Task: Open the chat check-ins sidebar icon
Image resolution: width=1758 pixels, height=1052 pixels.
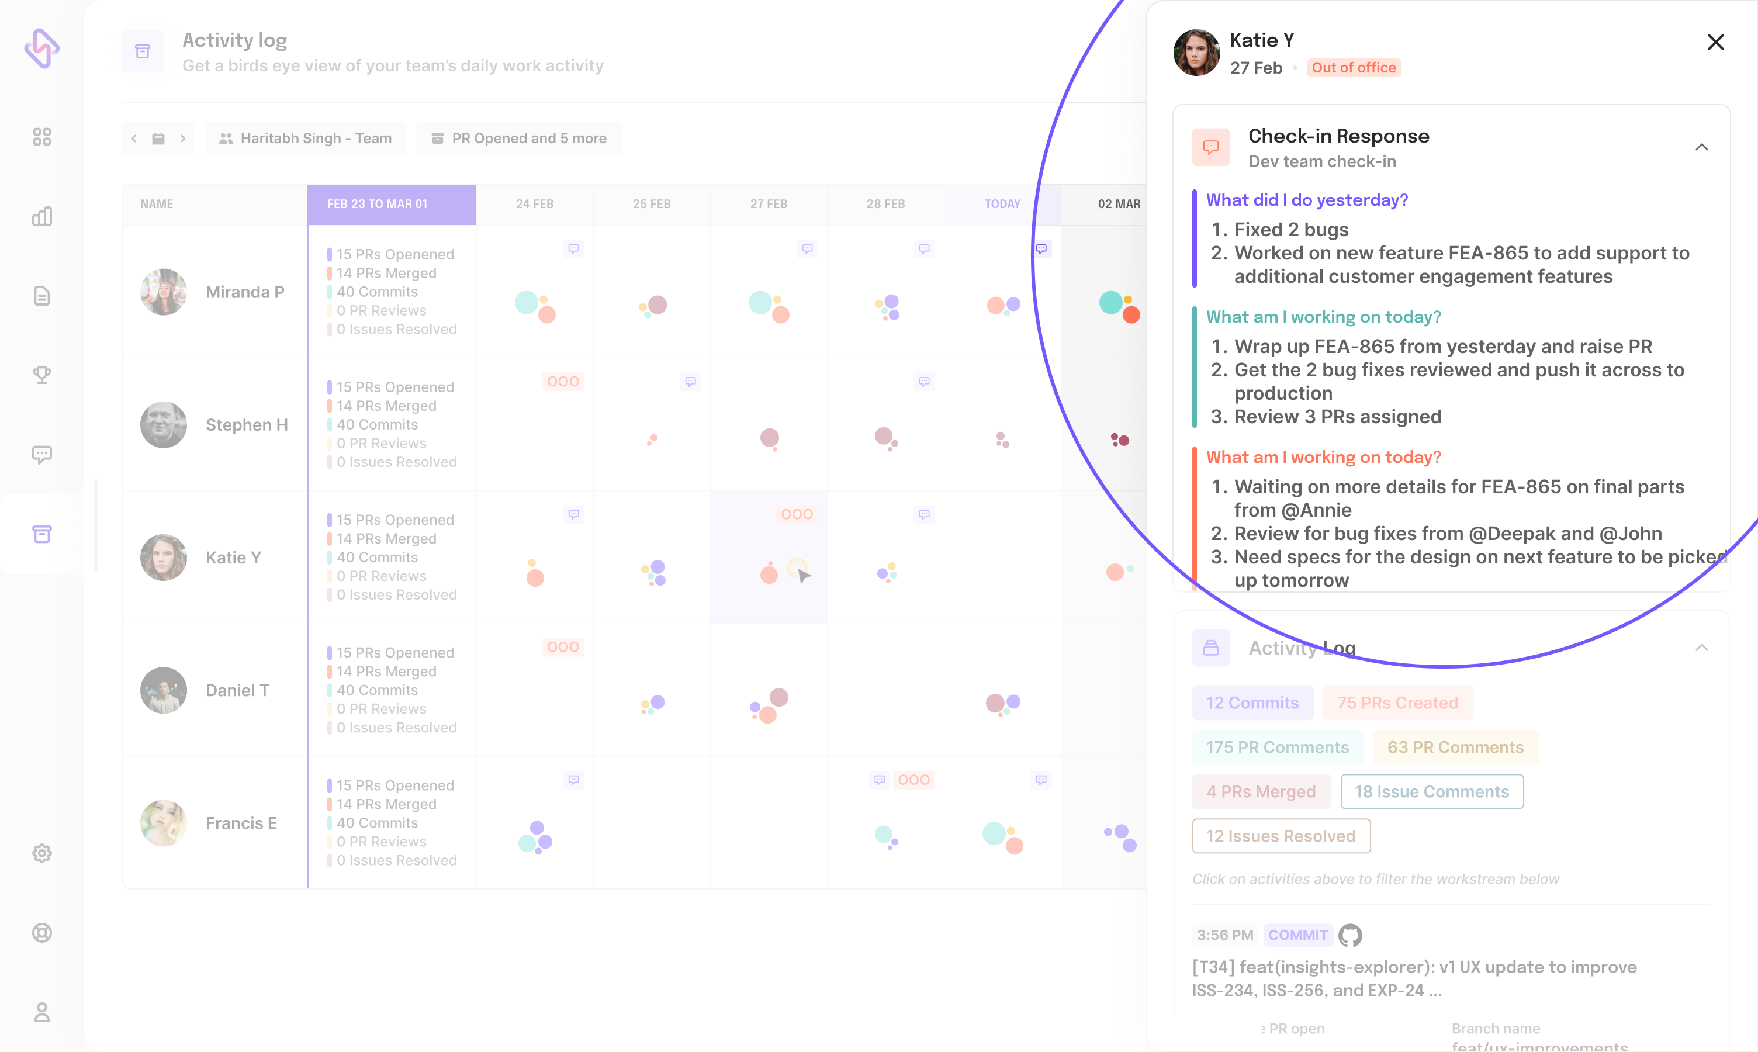Action: pos(42,454)
